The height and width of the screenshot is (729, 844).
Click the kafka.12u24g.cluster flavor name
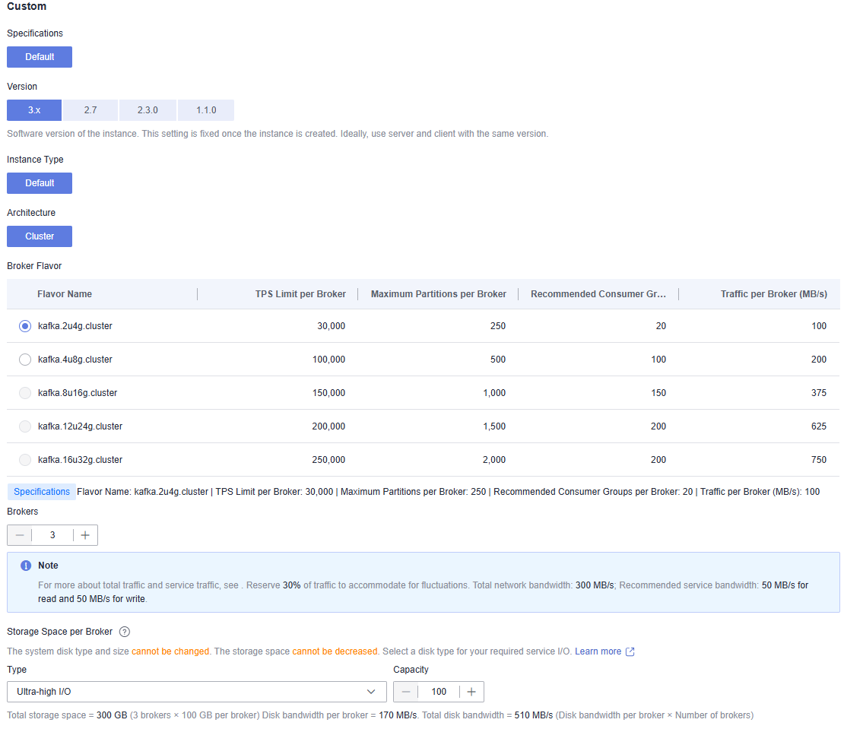point(80,426)
